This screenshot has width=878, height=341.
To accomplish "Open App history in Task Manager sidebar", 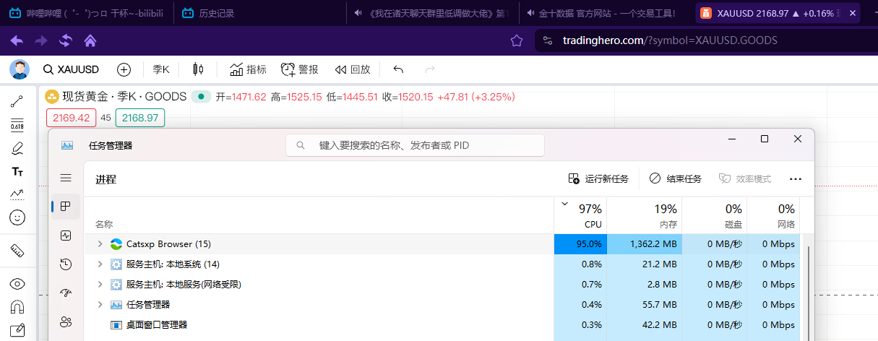I will pyautogui.click(x=66, y=264).
